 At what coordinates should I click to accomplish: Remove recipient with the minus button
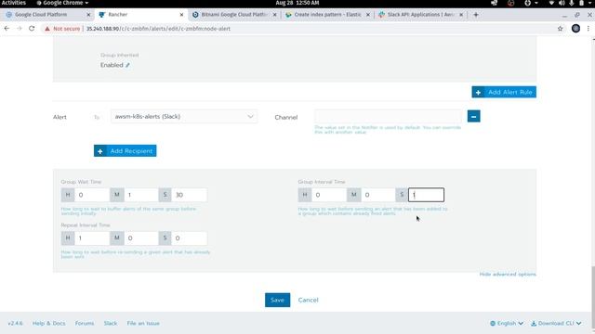pos(473,116)
